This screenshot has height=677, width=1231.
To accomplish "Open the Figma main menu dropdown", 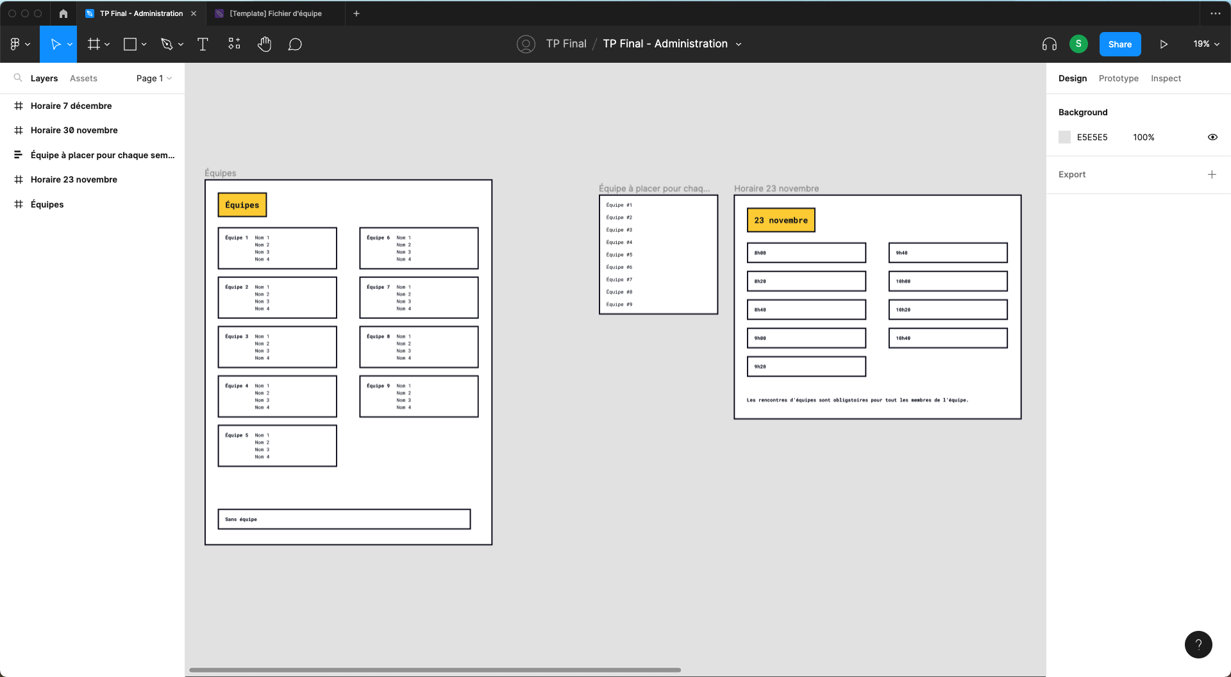I will [20, 44].
